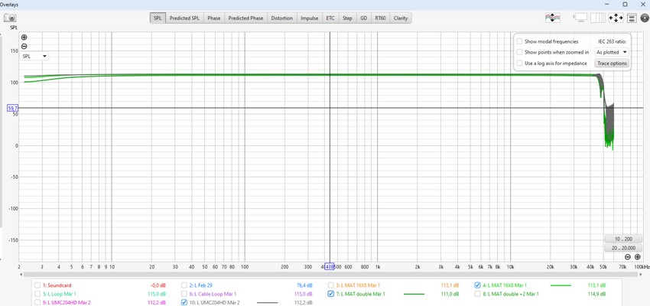650x306 pixels.
Task: Capture graph with the camera icon
Action: 10,18
